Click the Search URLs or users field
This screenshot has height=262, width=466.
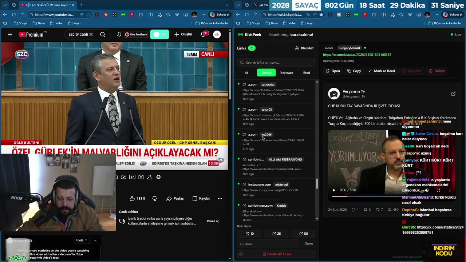point(276,63)
